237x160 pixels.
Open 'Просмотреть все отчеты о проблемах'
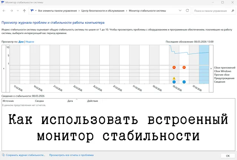(71, 155)
